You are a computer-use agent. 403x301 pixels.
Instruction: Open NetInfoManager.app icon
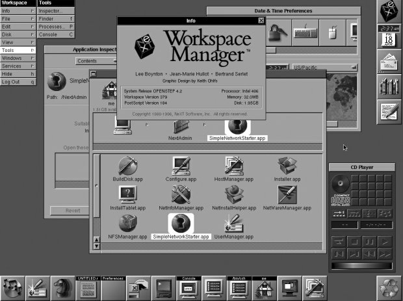click(181, 195)
